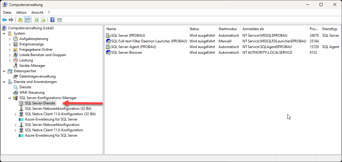Image resolution: width=342 pixels, height=162 pixels.
Task: Click the WMI-Steuerung icon
Action: pyautogui.click(x=16, y=92)
